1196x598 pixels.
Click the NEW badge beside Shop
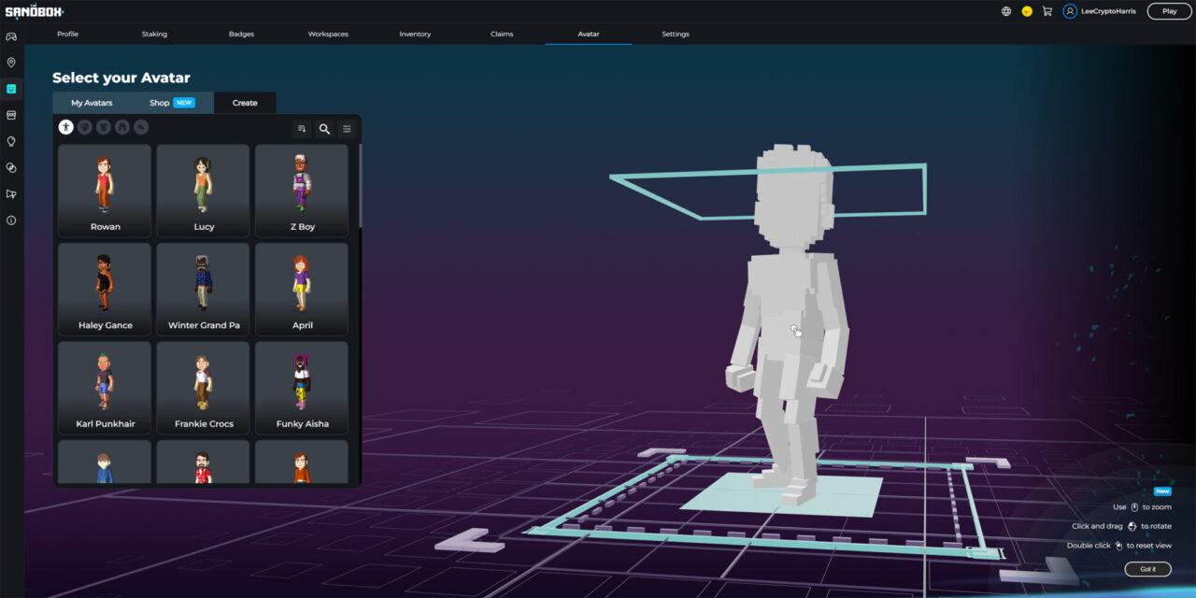pyautogui.click(x=184, y=103)
